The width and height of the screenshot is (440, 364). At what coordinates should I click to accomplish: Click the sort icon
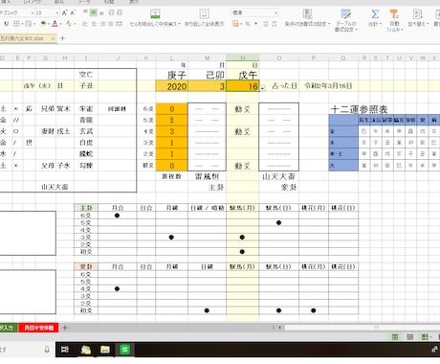418,13
